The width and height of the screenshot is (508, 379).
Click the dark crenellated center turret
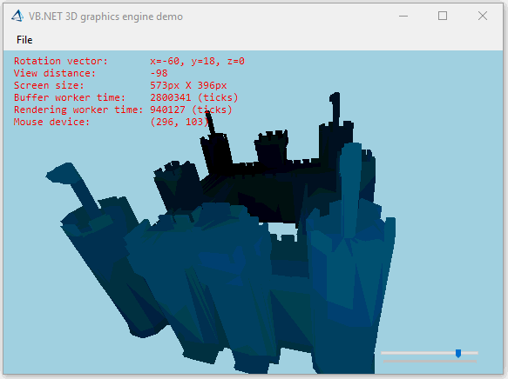point(272,148)
